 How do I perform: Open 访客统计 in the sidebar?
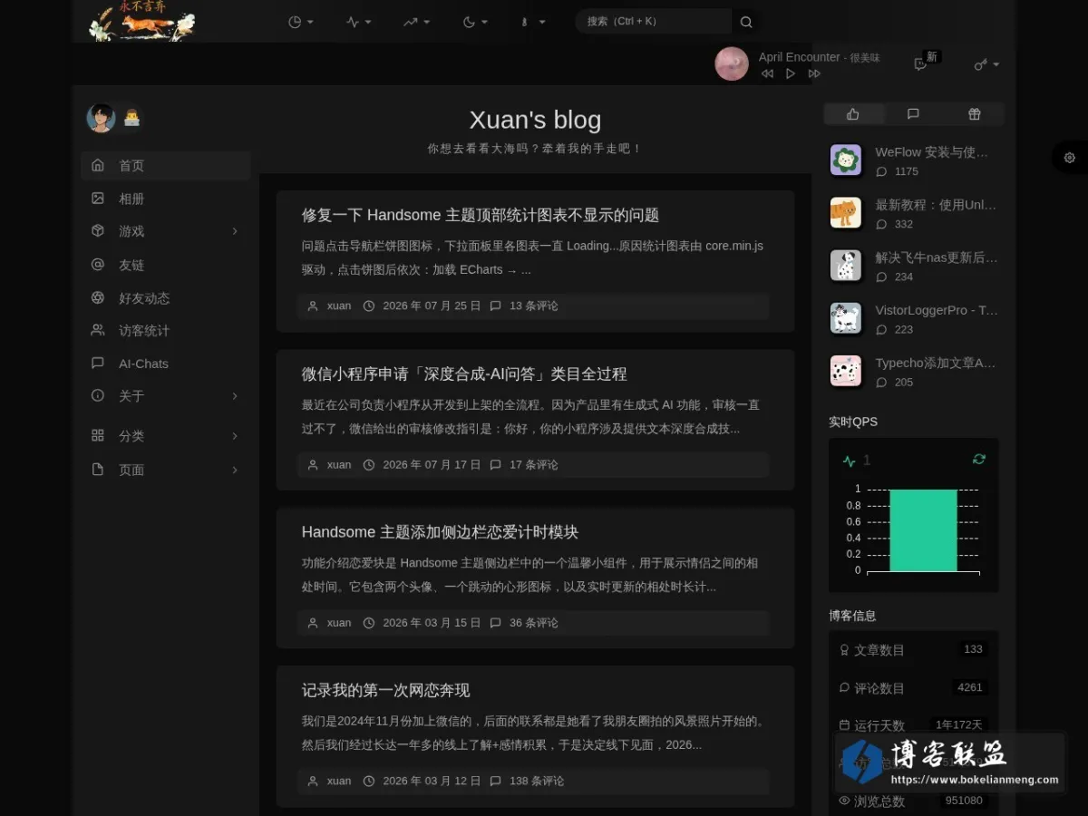coord(166,330)
